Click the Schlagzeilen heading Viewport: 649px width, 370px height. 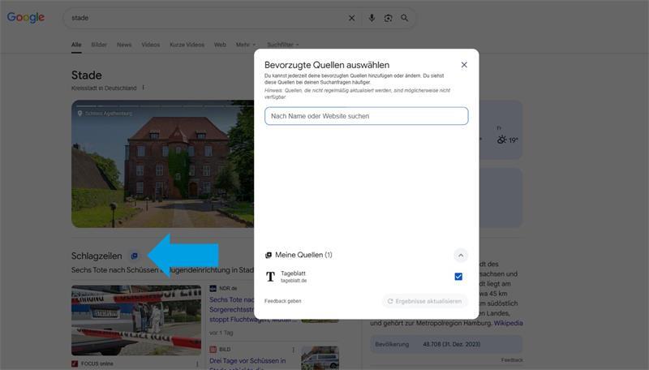click(97, 256)
